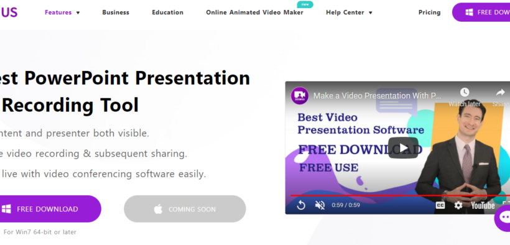
Task: Play the YouTube video
Action: 403,148
